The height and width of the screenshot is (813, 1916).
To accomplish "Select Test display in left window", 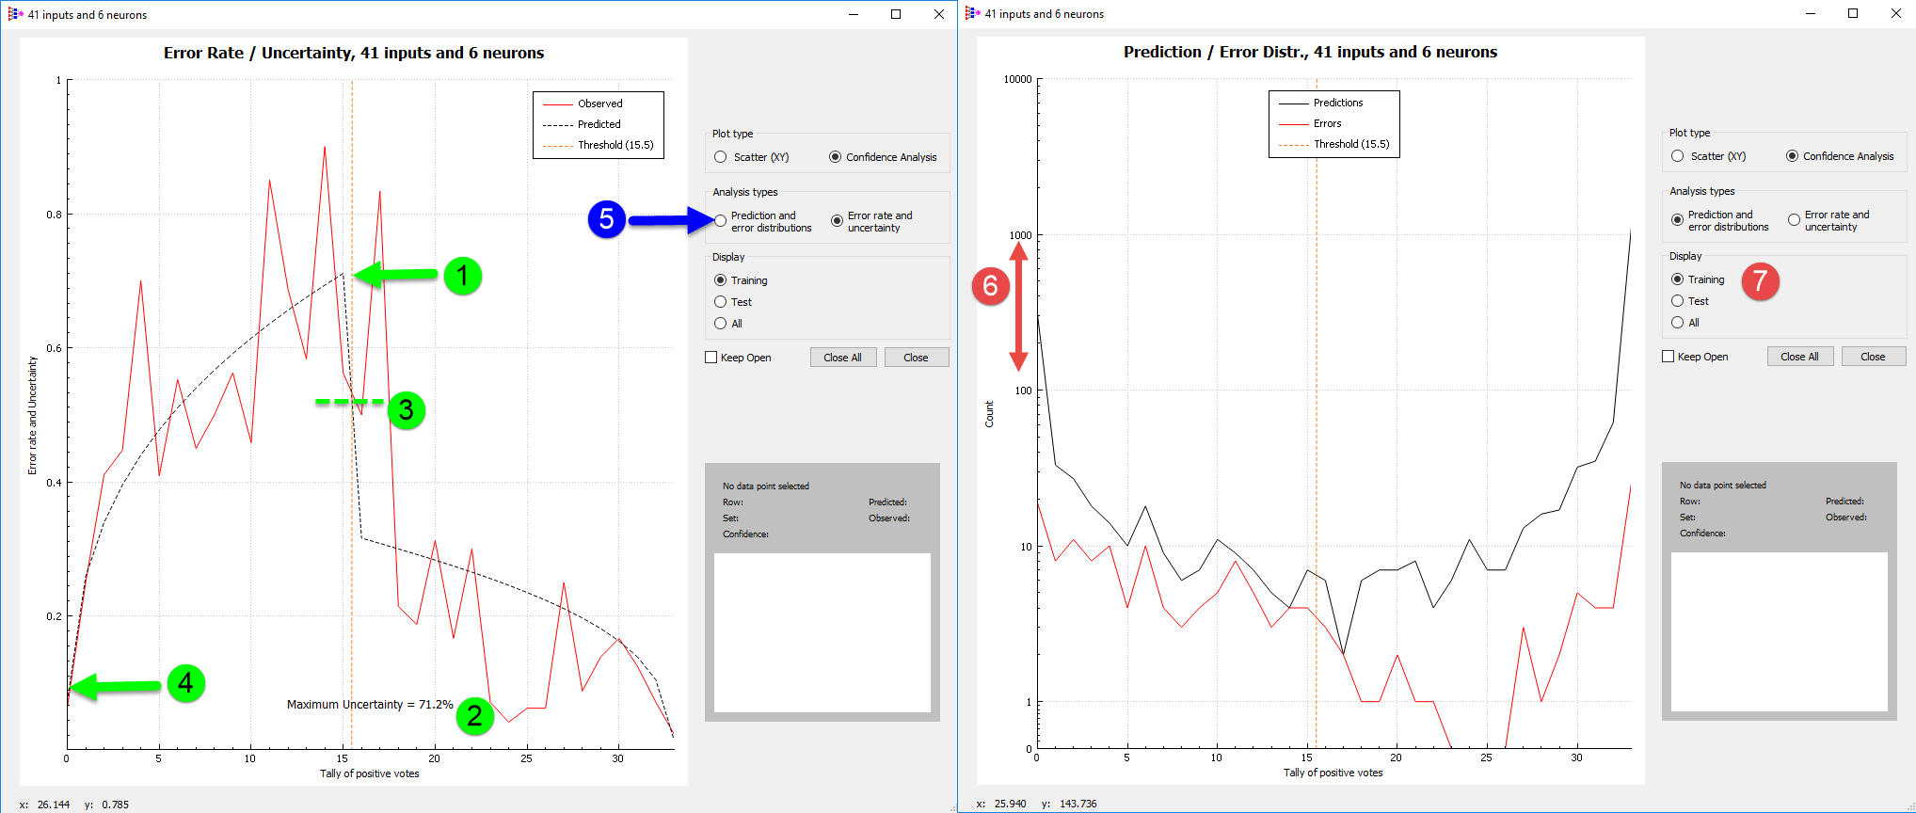I will (721, 302).
